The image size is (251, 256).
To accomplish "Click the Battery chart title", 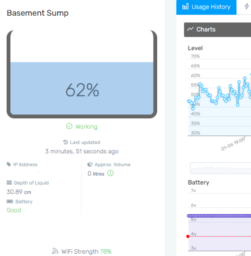I will click(x=198, y=182).
